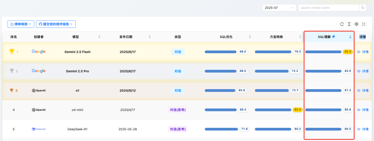Image resolution: width=374 pixels, height=141 pixels.
Task: Open the 榜单规则 button
Action: 21,24
